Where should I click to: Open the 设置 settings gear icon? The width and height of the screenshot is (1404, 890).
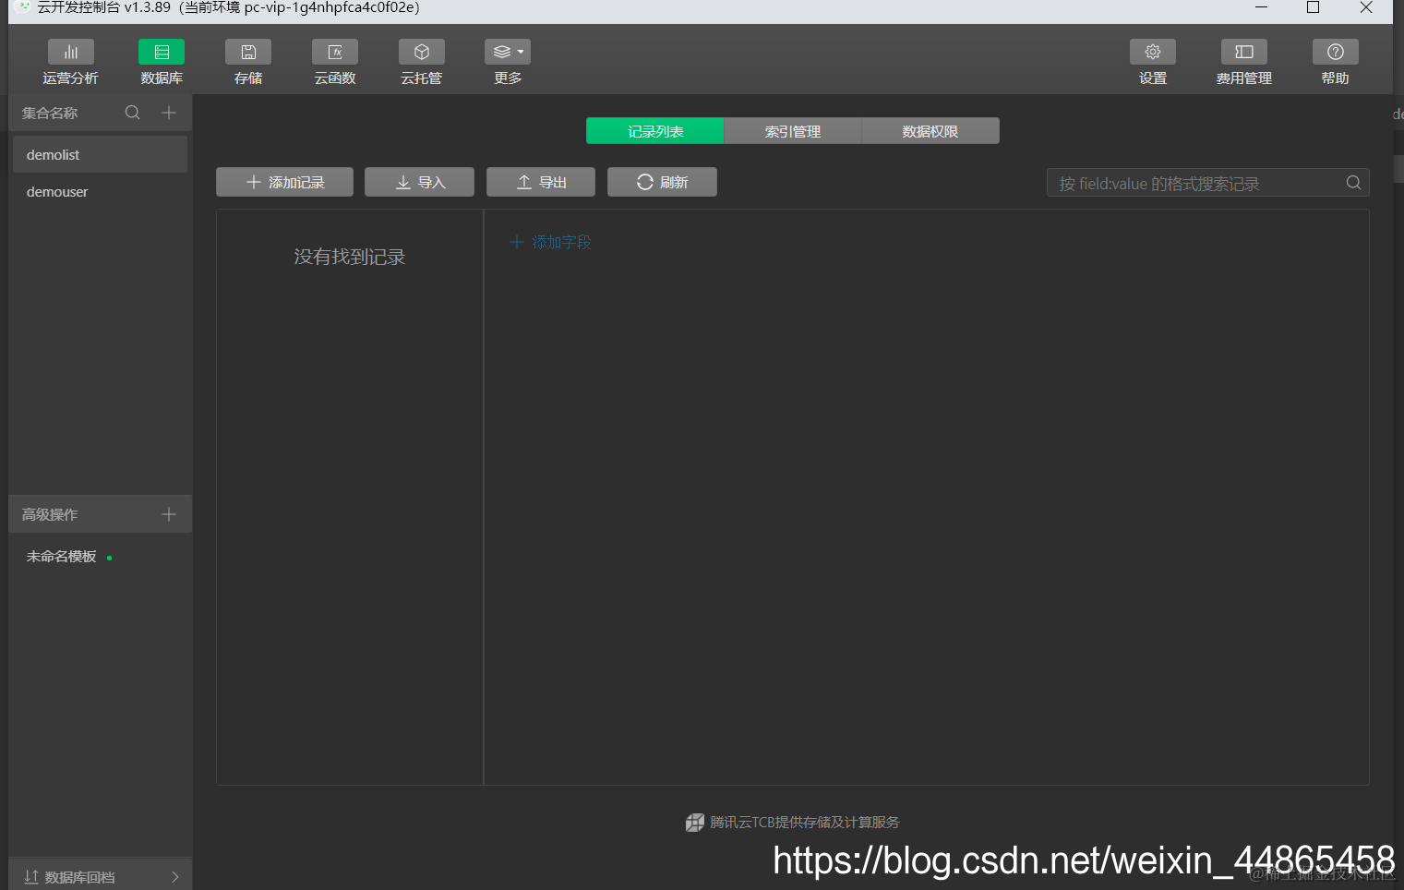tap(1153, 52)
